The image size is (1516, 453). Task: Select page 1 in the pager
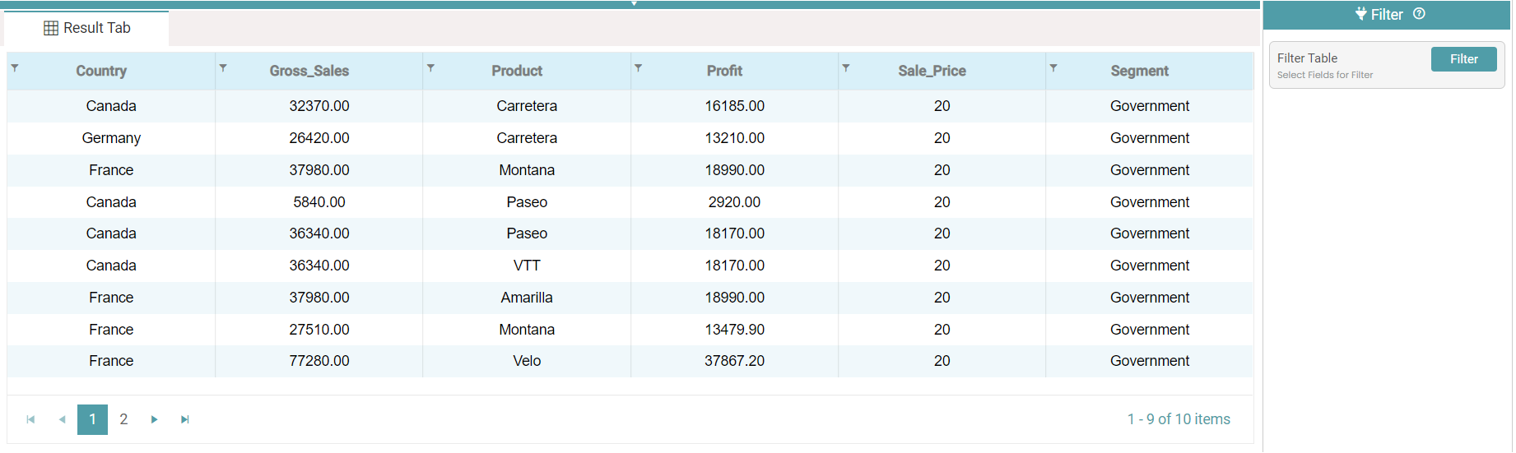(x=92, y=419)
